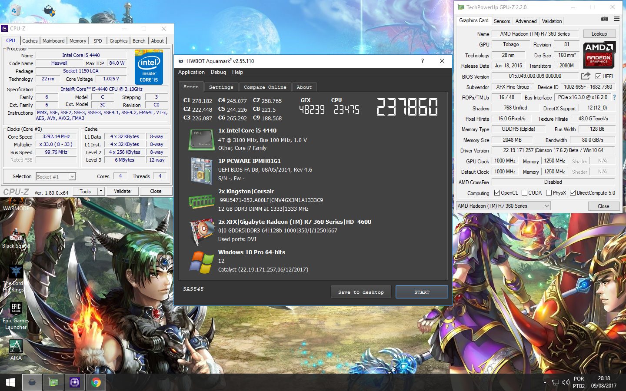Click the GPU-Z taskbar icon
626x391 pixels.
tap(53, 382)
